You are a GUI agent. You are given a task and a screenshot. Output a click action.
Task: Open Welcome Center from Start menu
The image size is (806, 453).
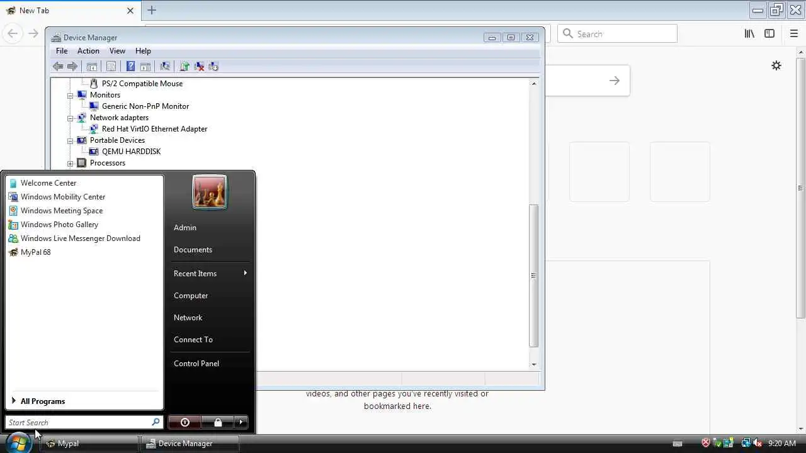pyautogui.click(x=84, y=183)
